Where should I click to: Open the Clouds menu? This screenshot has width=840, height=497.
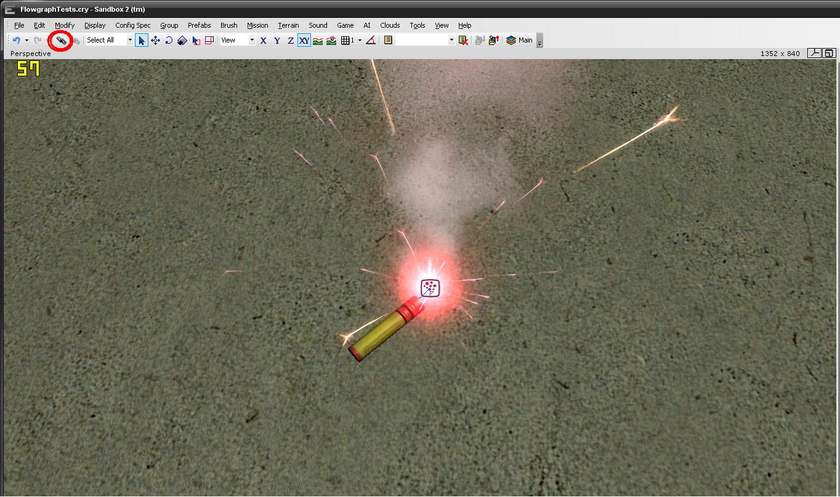tap(390, 25)
